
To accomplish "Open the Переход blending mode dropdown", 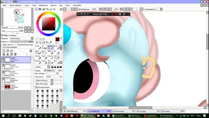I will [22, 38].
